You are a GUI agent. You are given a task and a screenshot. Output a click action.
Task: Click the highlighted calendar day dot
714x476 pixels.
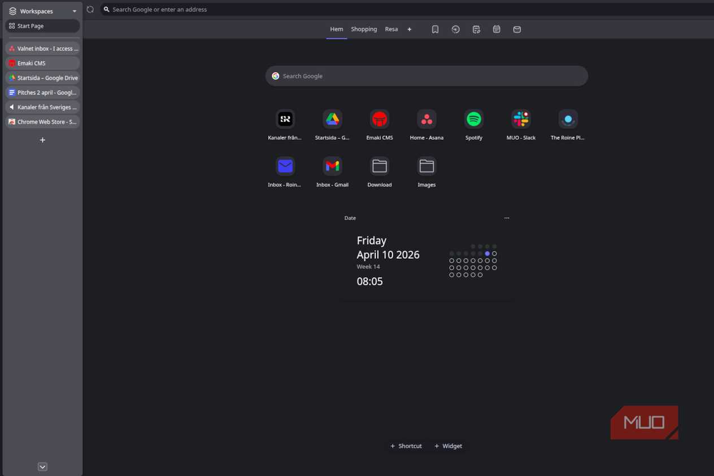[487, 254]
